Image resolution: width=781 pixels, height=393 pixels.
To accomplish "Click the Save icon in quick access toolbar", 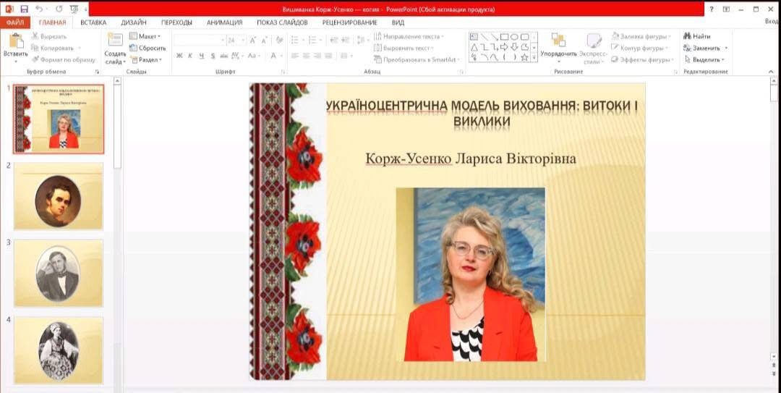I will [x=24, y=9].
